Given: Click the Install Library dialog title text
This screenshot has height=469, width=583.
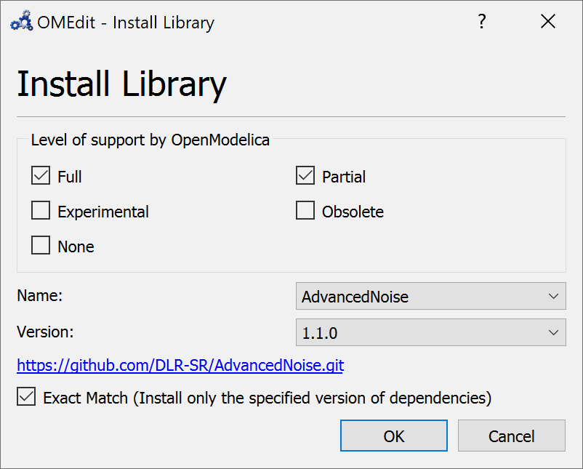Looking at the screenshot, I should pyautogui.click(x=121, y=84).
